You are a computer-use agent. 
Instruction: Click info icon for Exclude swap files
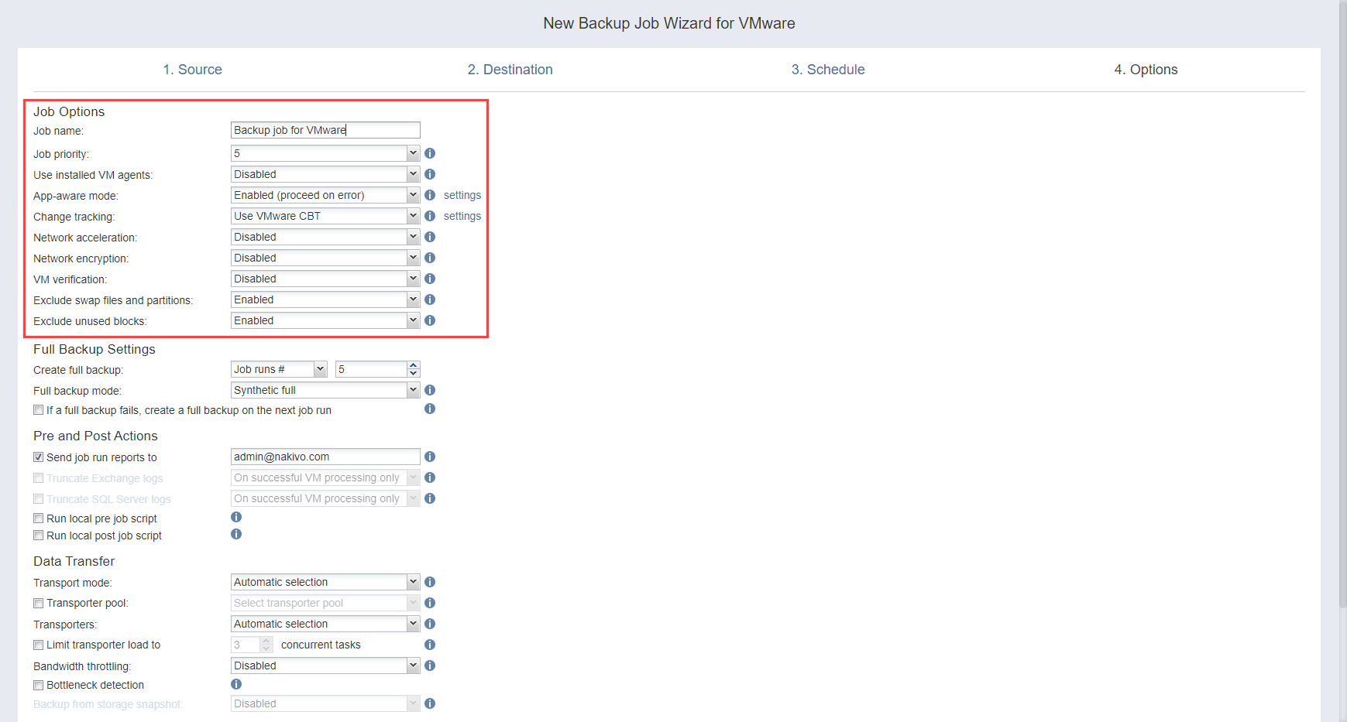(430, 299)
